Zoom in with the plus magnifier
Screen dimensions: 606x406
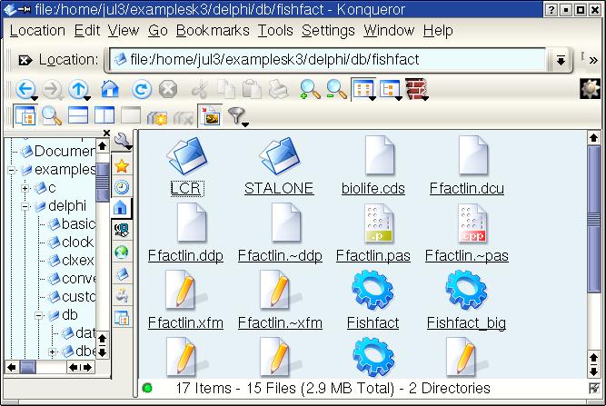click(310, 89)
